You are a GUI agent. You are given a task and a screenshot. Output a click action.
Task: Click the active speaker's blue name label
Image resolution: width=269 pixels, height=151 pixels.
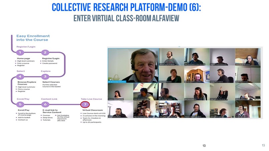pyautogui.click(x=117, y=82)
